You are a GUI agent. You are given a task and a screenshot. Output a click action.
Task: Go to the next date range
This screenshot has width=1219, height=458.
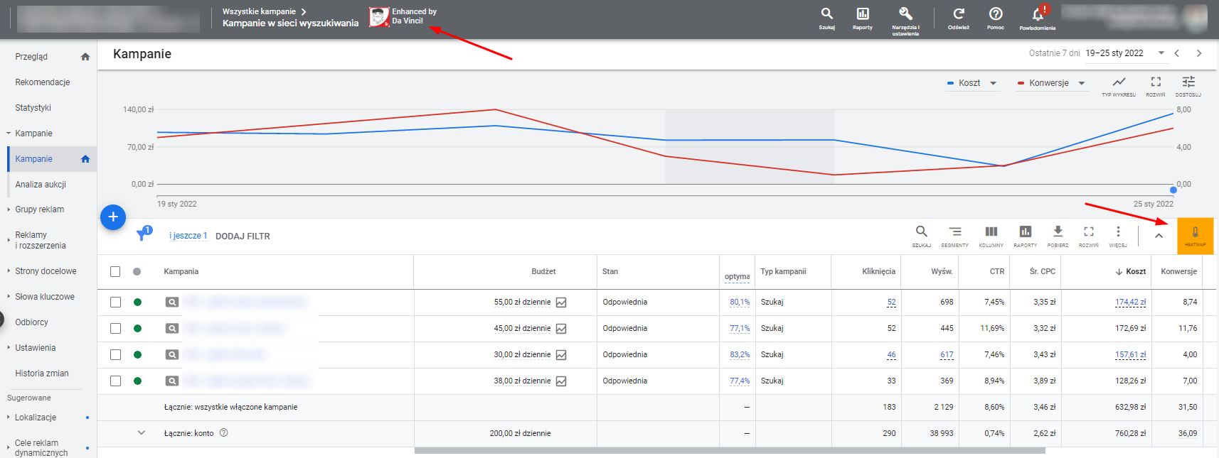(x=1199, y=53)
